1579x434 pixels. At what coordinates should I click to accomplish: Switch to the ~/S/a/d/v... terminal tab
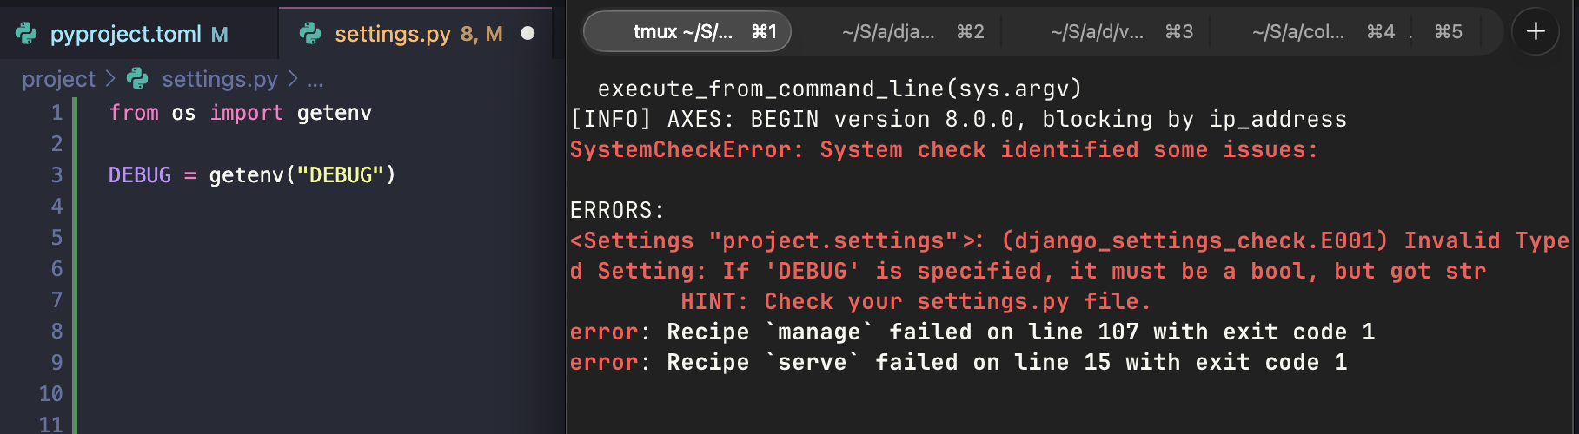[x=1120, y=32]
